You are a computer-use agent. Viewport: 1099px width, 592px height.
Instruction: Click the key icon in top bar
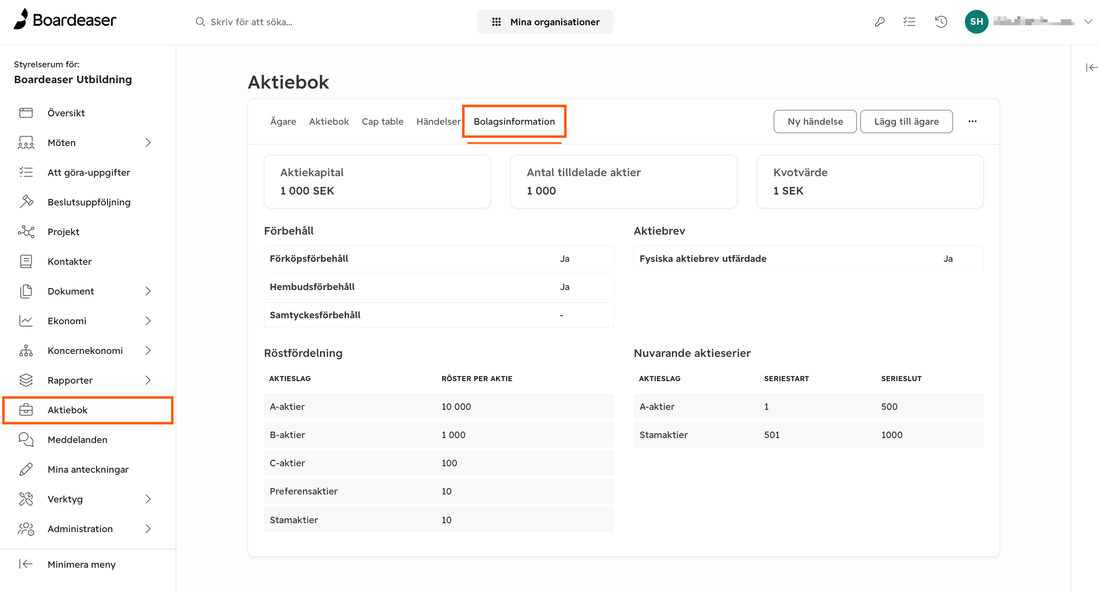tap(880, 22)
